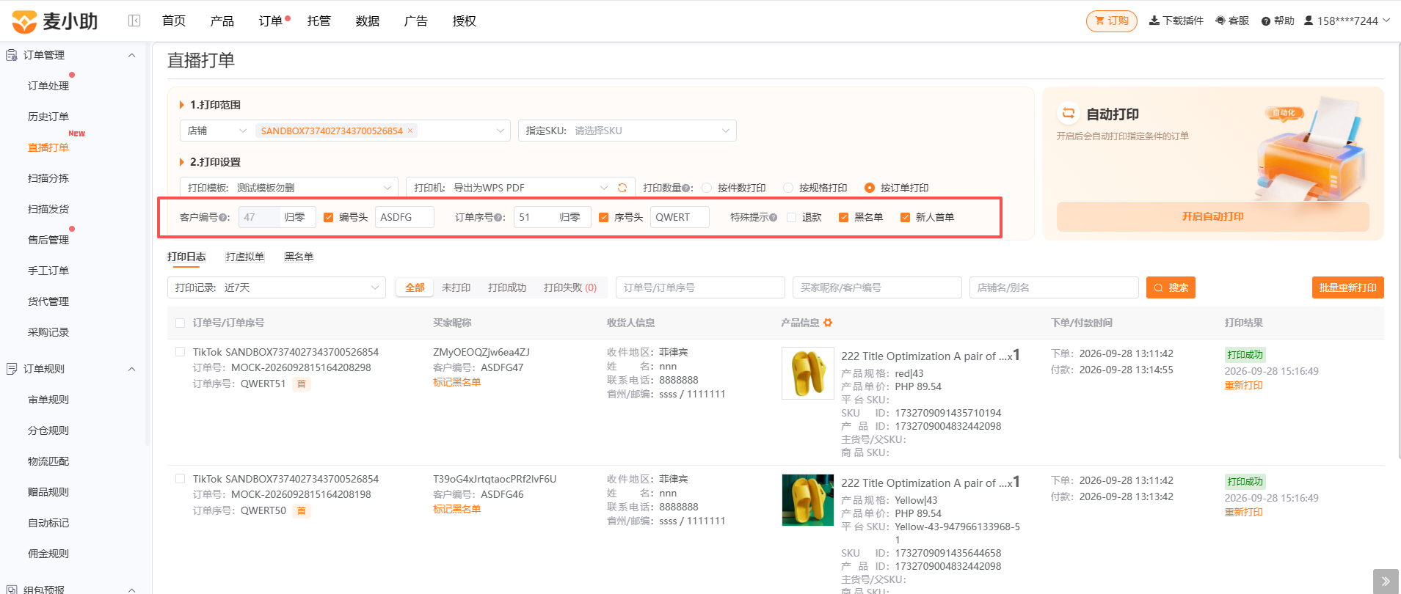Open the 打印记录 近7天 dropdown
1401x594 pixels.
[277, 287]
